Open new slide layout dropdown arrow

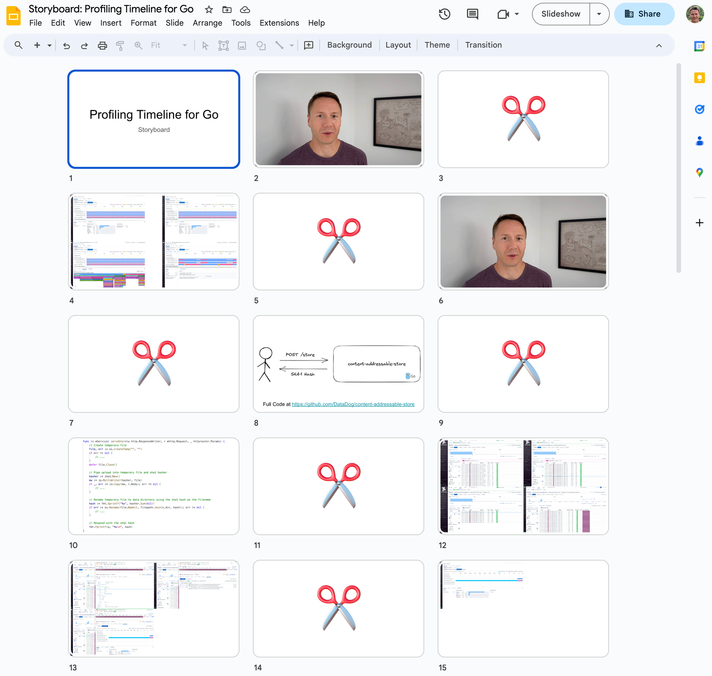pos(49,45)
